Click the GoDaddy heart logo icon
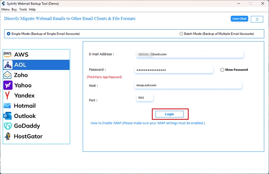The height and width of the screenshot is (174, 269). coord(8,126)
